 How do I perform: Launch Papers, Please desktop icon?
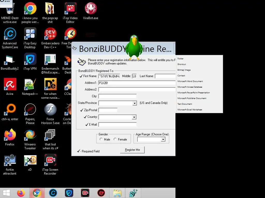30,114
